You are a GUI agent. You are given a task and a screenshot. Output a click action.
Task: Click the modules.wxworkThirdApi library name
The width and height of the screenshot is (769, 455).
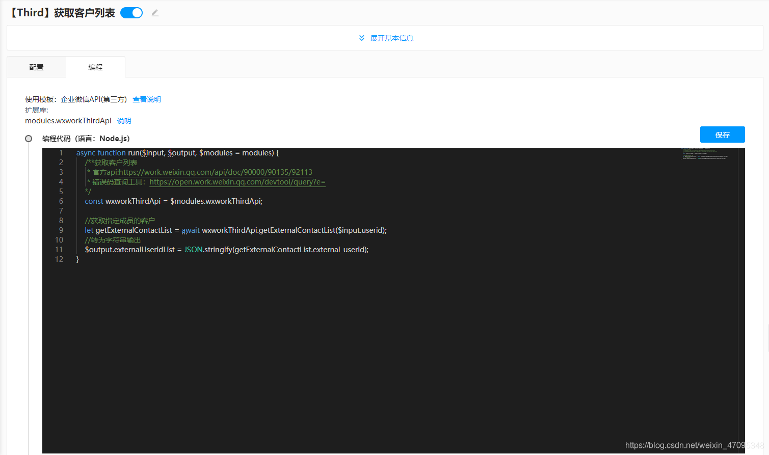[68, 121]
